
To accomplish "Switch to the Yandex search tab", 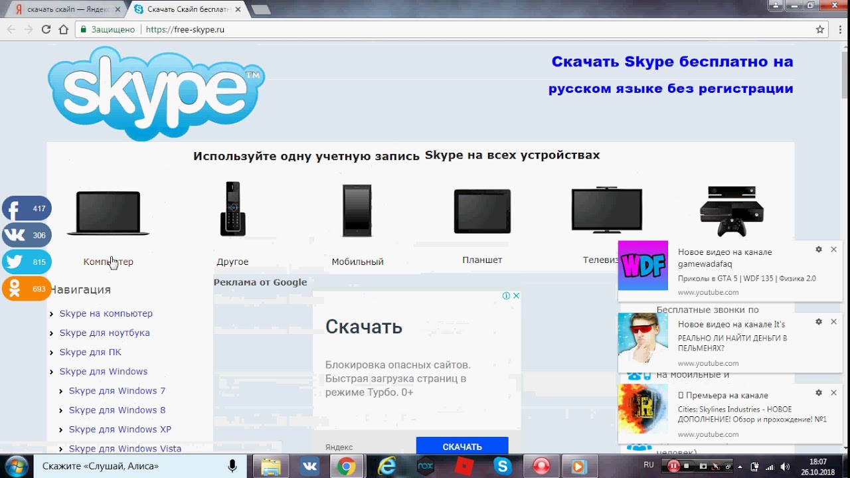I will point(66,9).
